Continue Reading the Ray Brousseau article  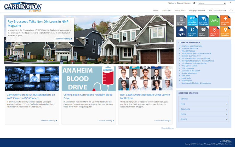(x=64, y=39)
